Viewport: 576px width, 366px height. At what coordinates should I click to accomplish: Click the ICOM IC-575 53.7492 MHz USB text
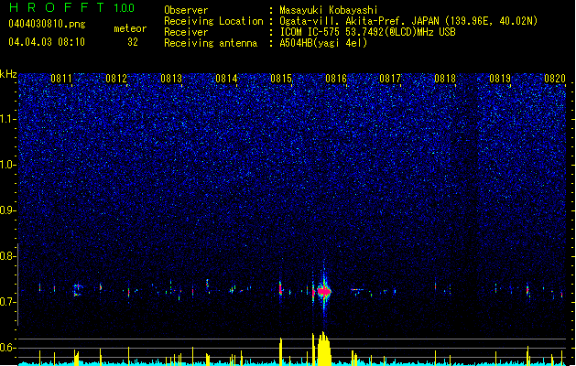click(x=368, y=32)
